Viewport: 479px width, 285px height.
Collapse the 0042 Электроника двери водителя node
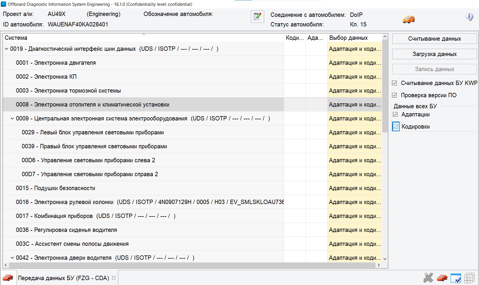coord(12,258)
